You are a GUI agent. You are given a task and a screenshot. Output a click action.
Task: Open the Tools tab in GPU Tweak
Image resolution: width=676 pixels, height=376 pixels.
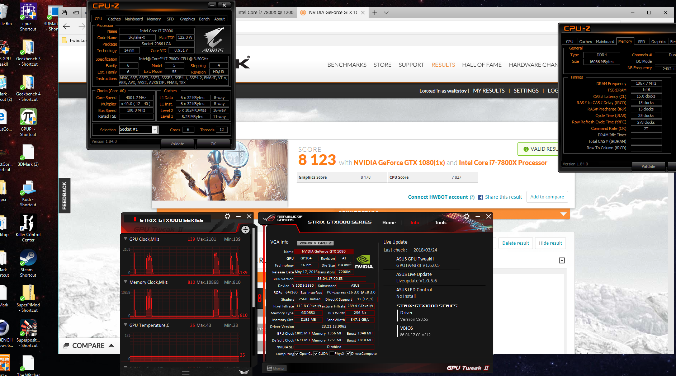pos(440,222)
